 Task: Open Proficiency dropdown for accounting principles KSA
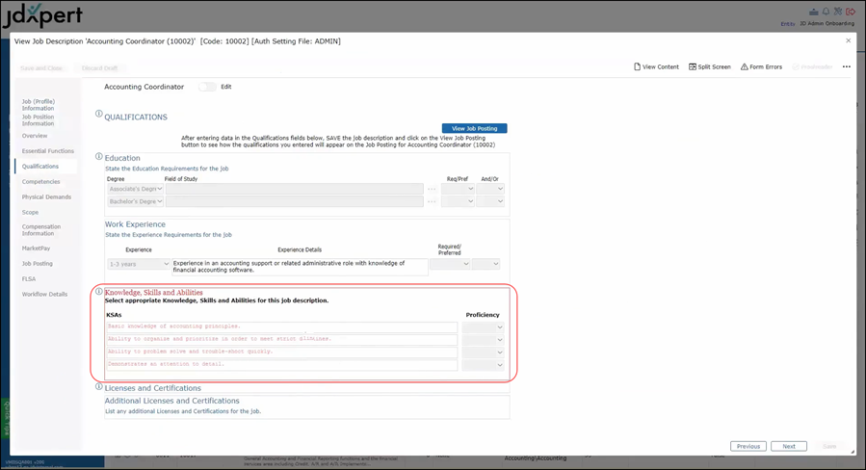pos(483,327)
